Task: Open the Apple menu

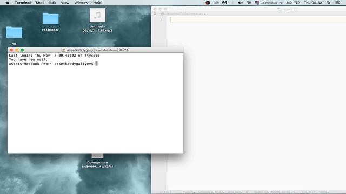Action: [x=7, y=3]
